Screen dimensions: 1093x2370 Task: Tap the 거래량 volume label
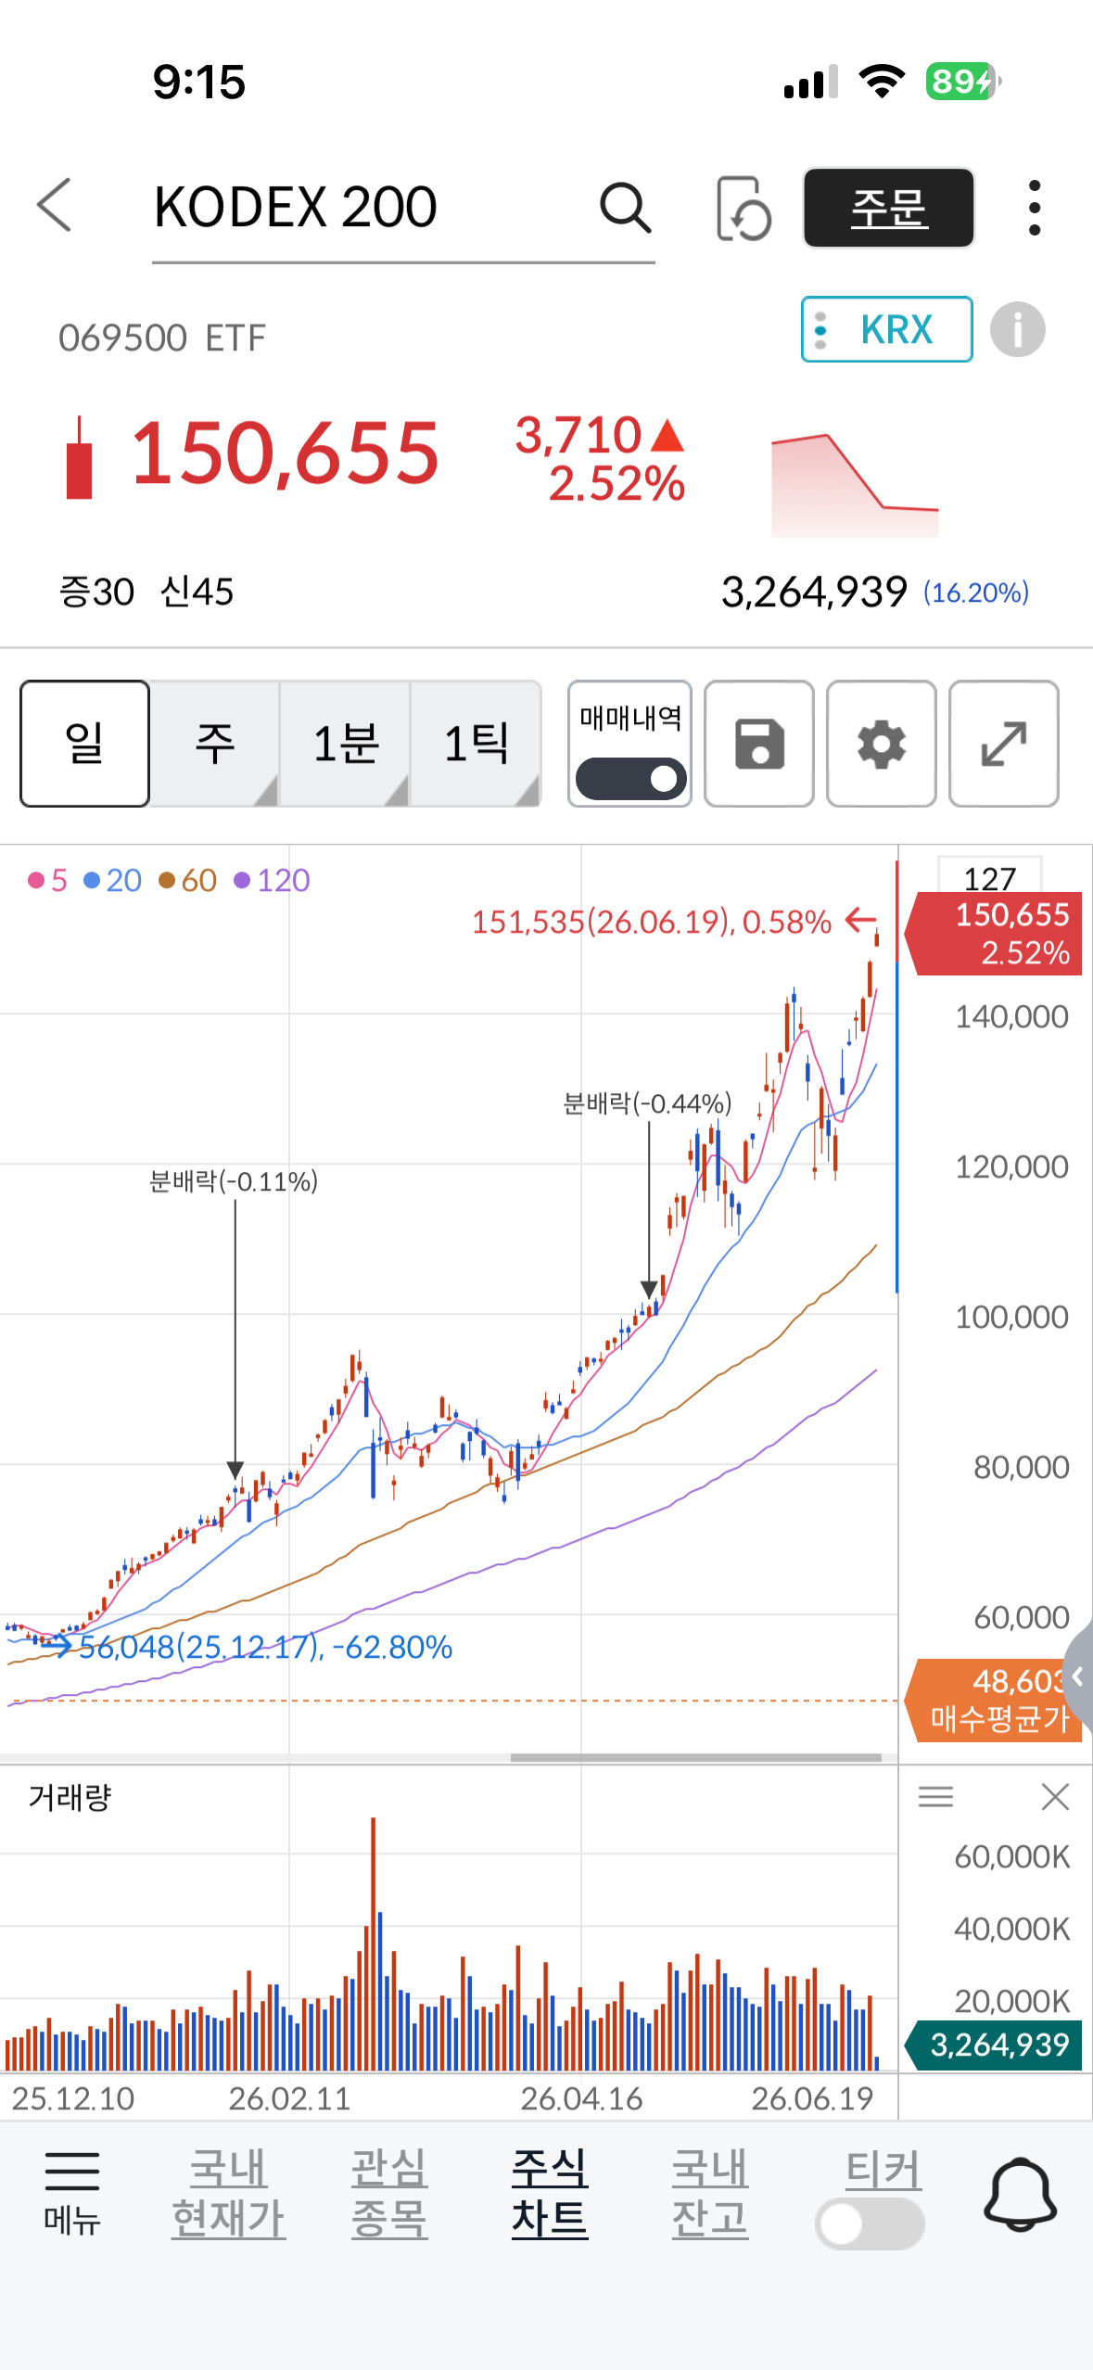click(70, 1797)
